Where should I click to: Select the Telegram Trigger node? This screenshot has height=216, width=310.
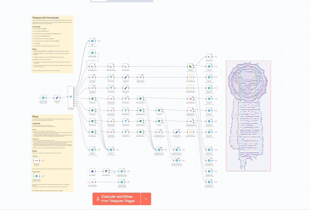(x=43, y=98)
